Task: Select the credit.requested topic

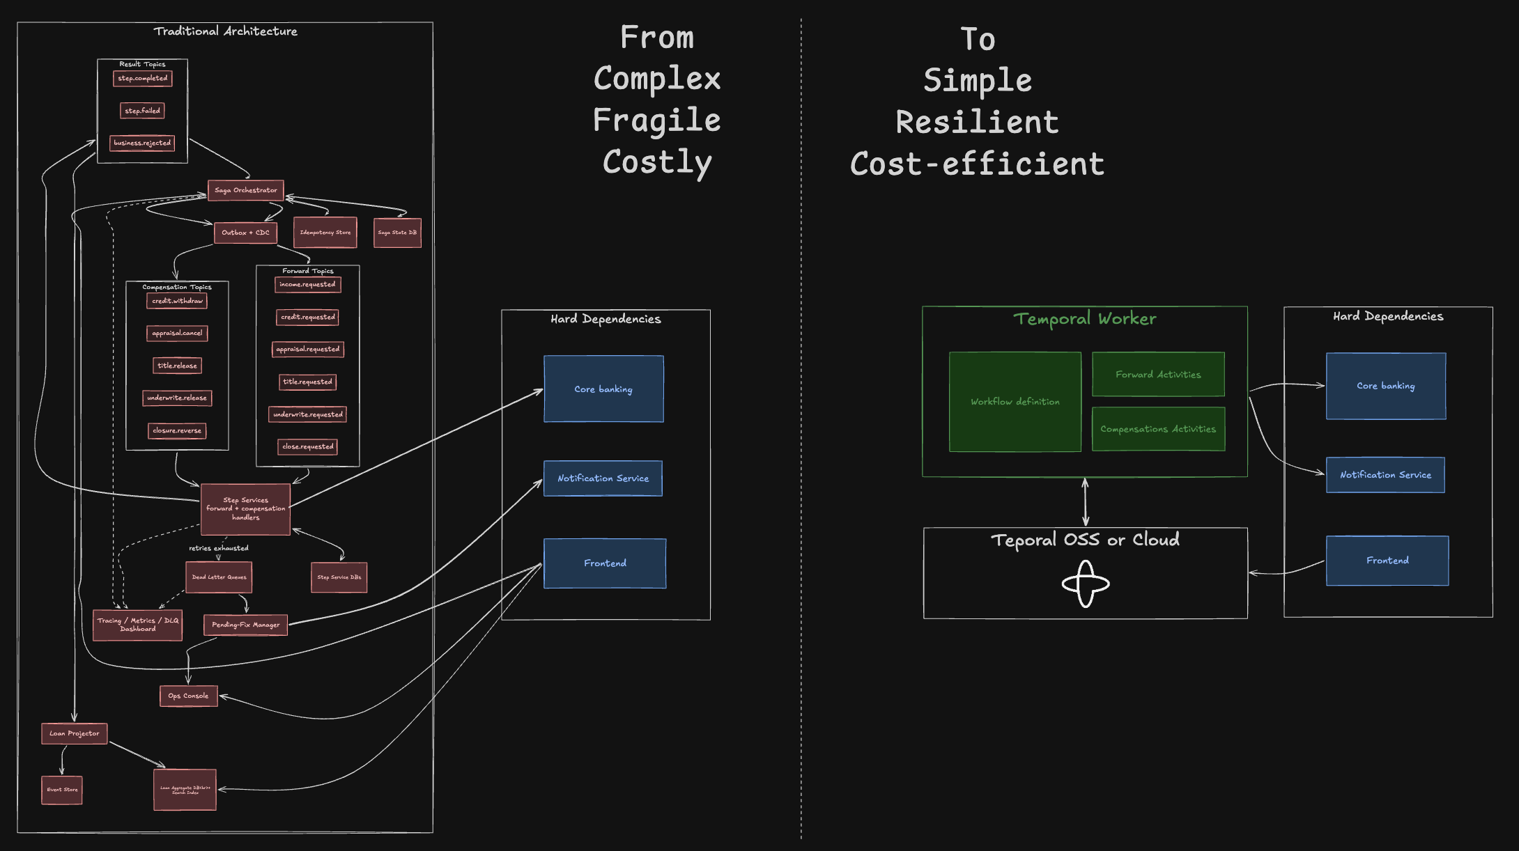Action: coord(307,318)
